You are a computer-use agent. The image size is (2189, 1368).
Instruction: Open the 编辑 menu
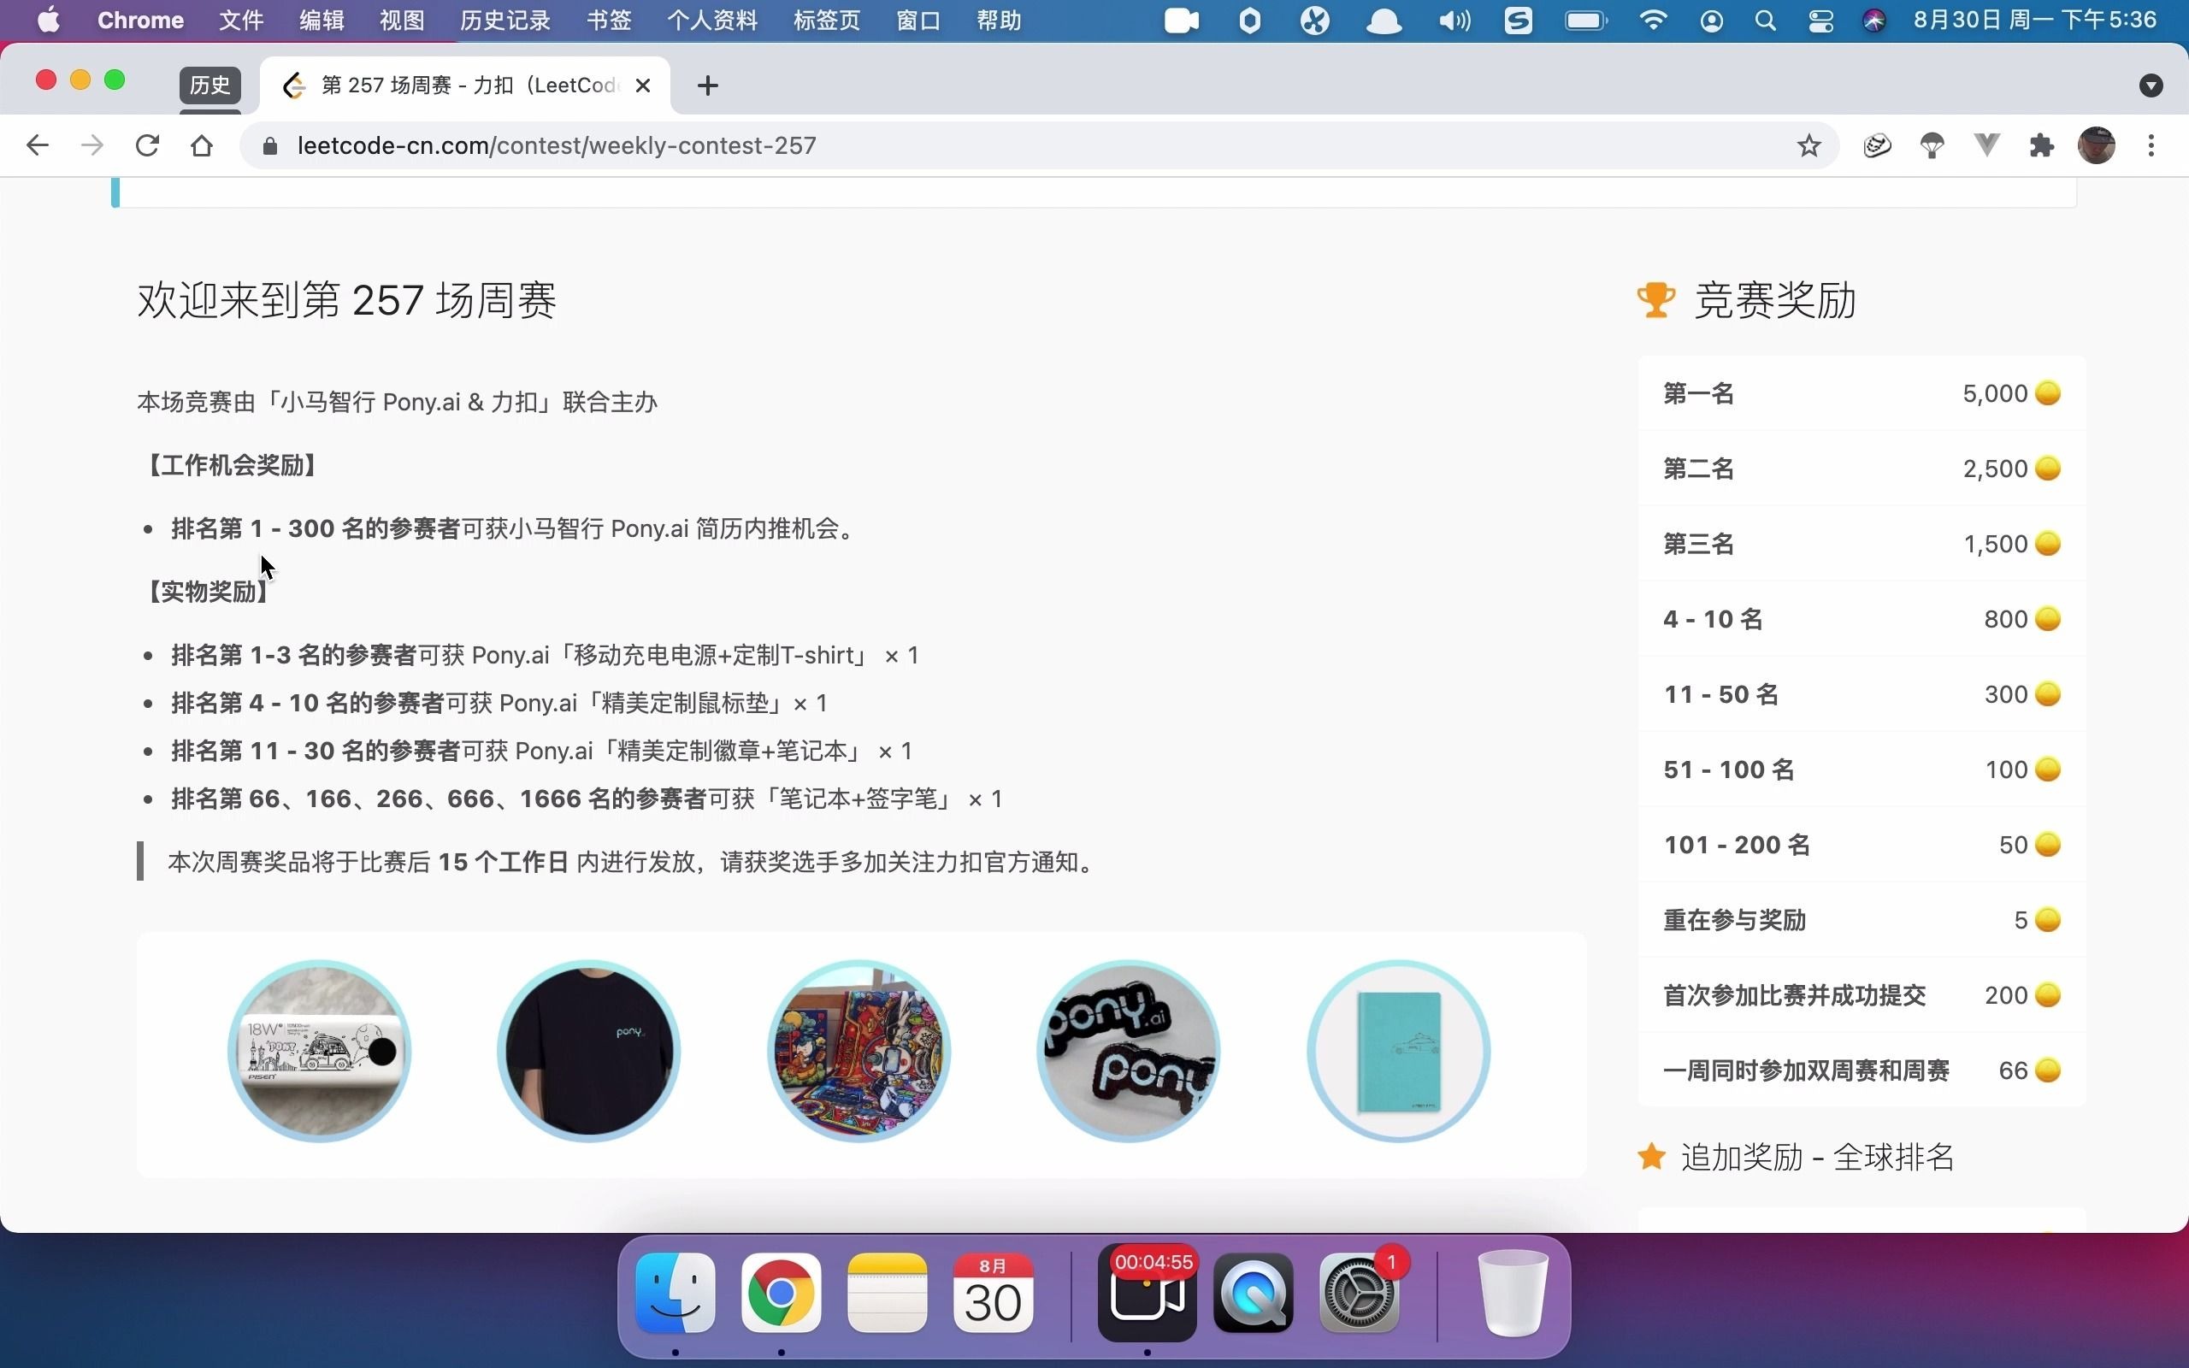coord(322,20)
